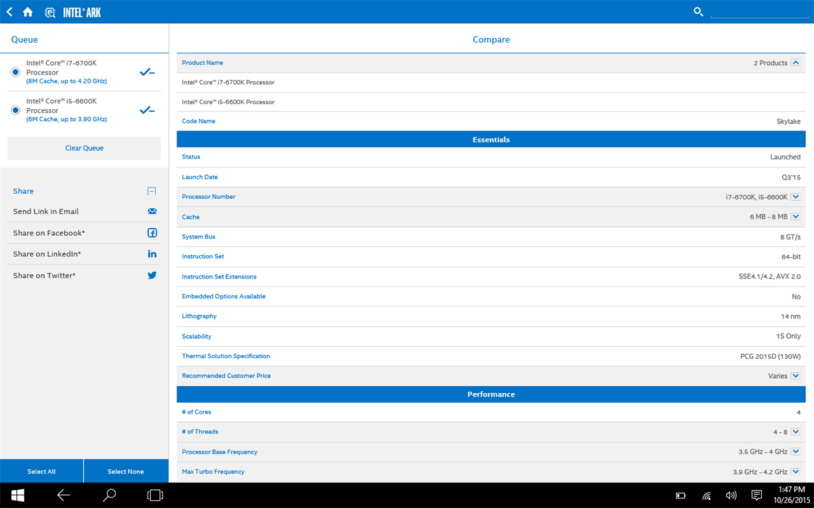Click the taskbar back arrow

tap(63, 495)
